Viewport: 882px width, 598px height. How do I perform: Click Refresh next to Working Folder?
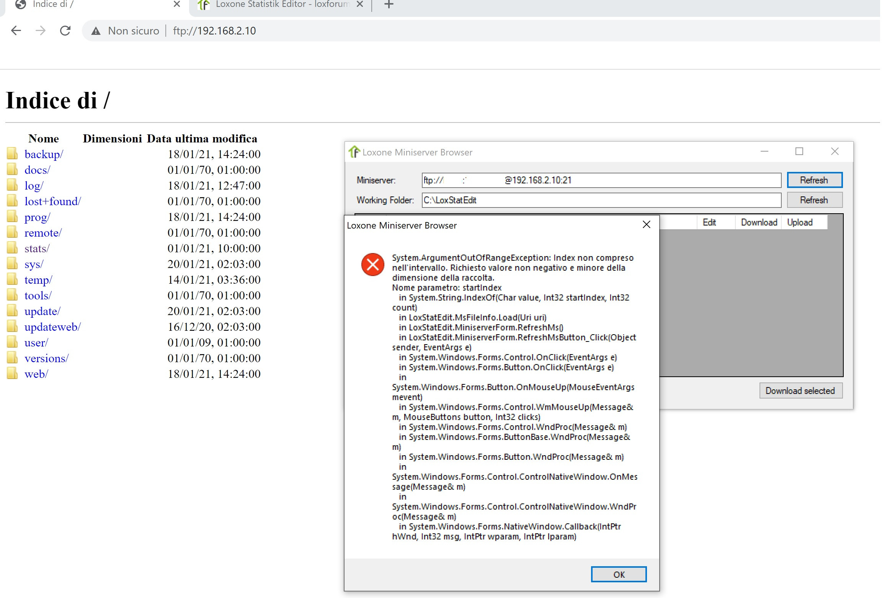(814, 200)
